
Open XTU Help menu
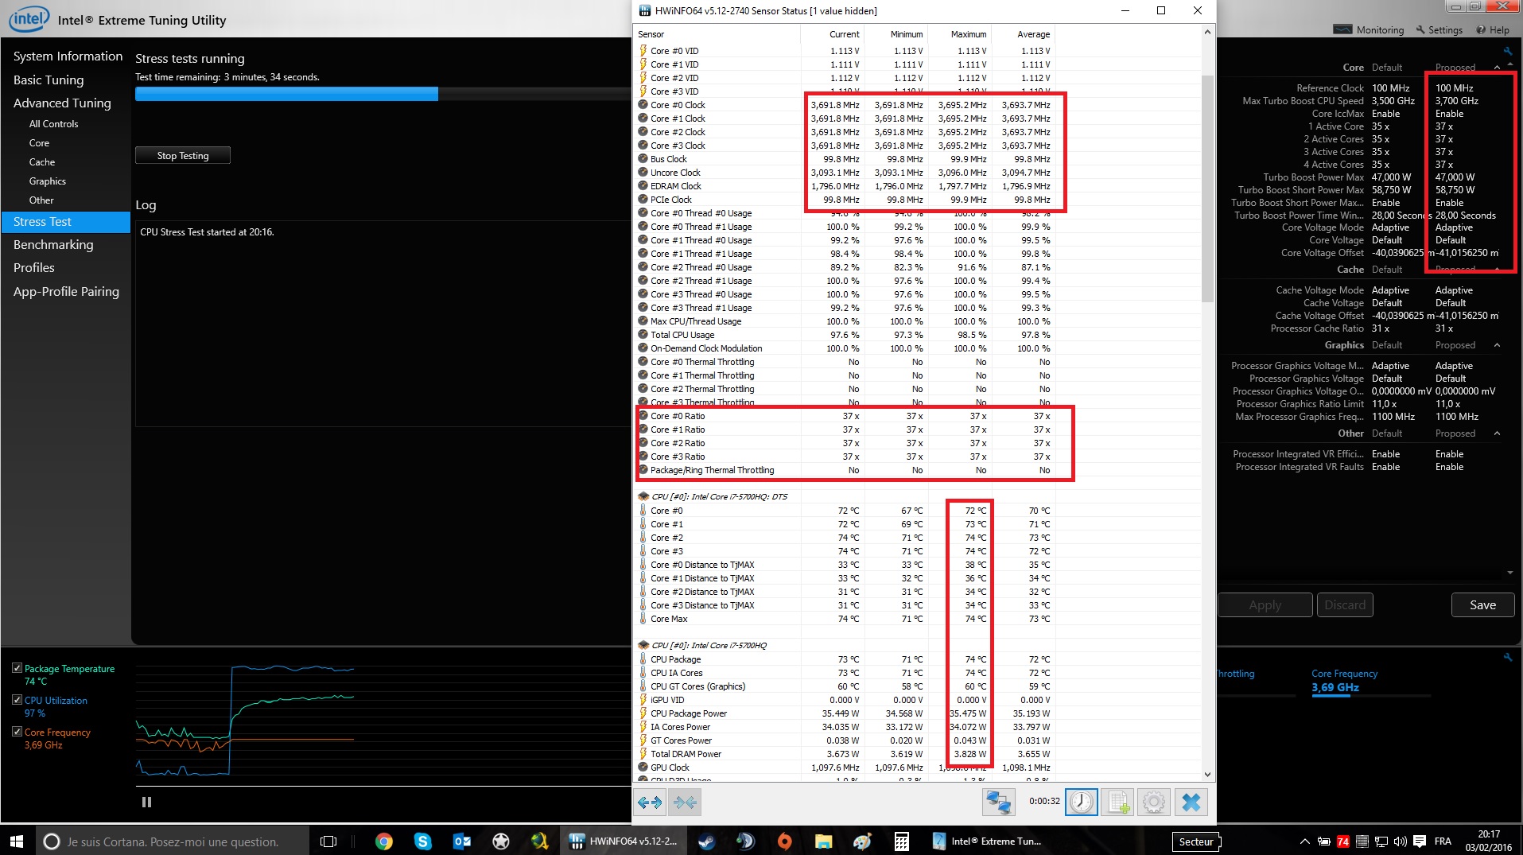coord(1493,29)
